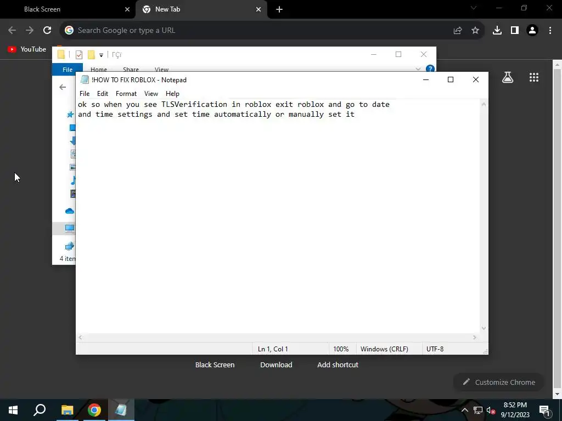Open a new Chrome tab with plus button
Screen dimensions: 562x421
click(x=279, y=9)
